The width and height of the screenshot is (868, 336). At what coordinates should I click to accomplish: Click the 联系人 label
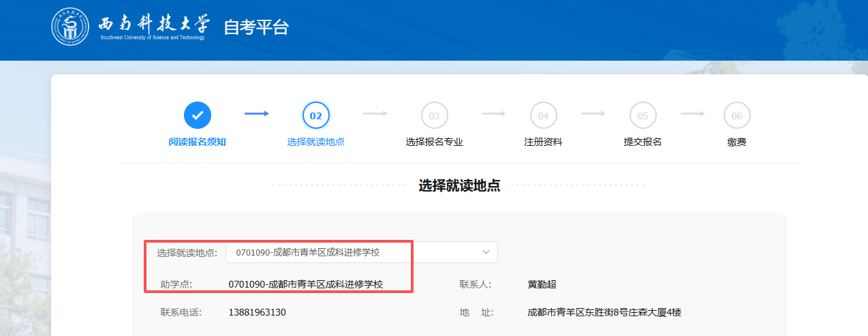pyautogui.click(x=476, y=284)
